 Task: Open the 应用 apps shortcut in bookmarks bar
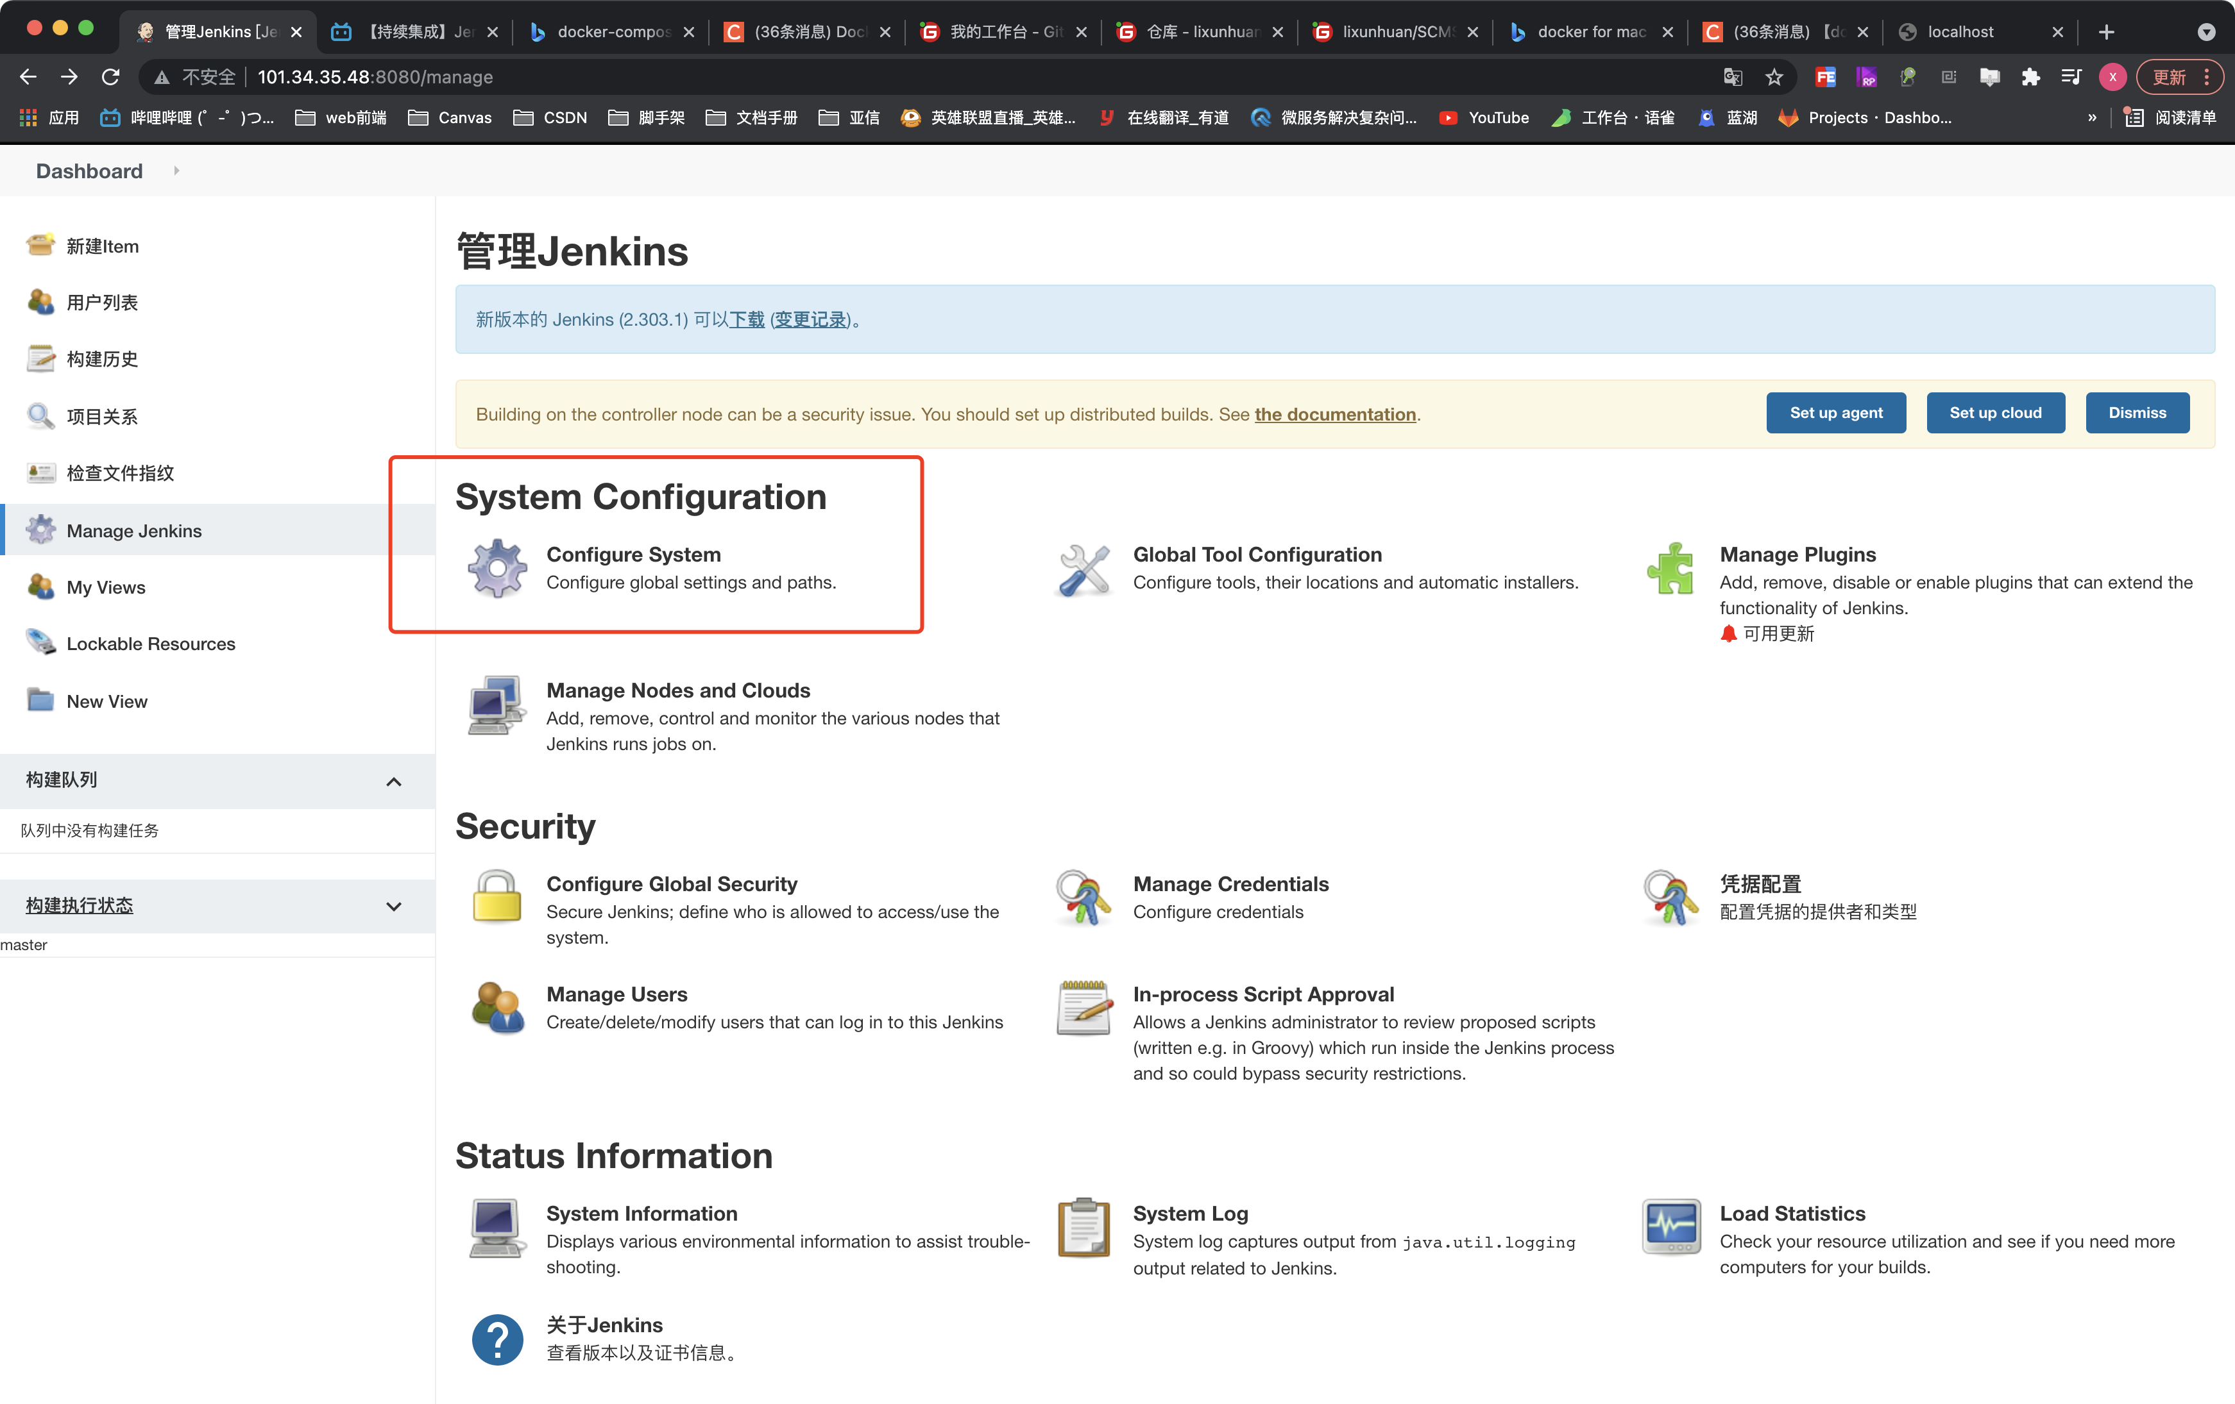pos(49,118)
